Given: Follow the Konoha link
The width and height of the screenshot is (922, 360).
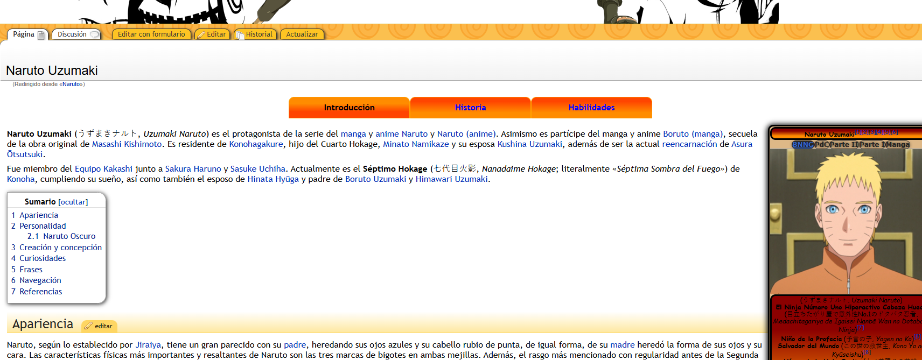Looking at the screenshot, I should tap(21, 179).
